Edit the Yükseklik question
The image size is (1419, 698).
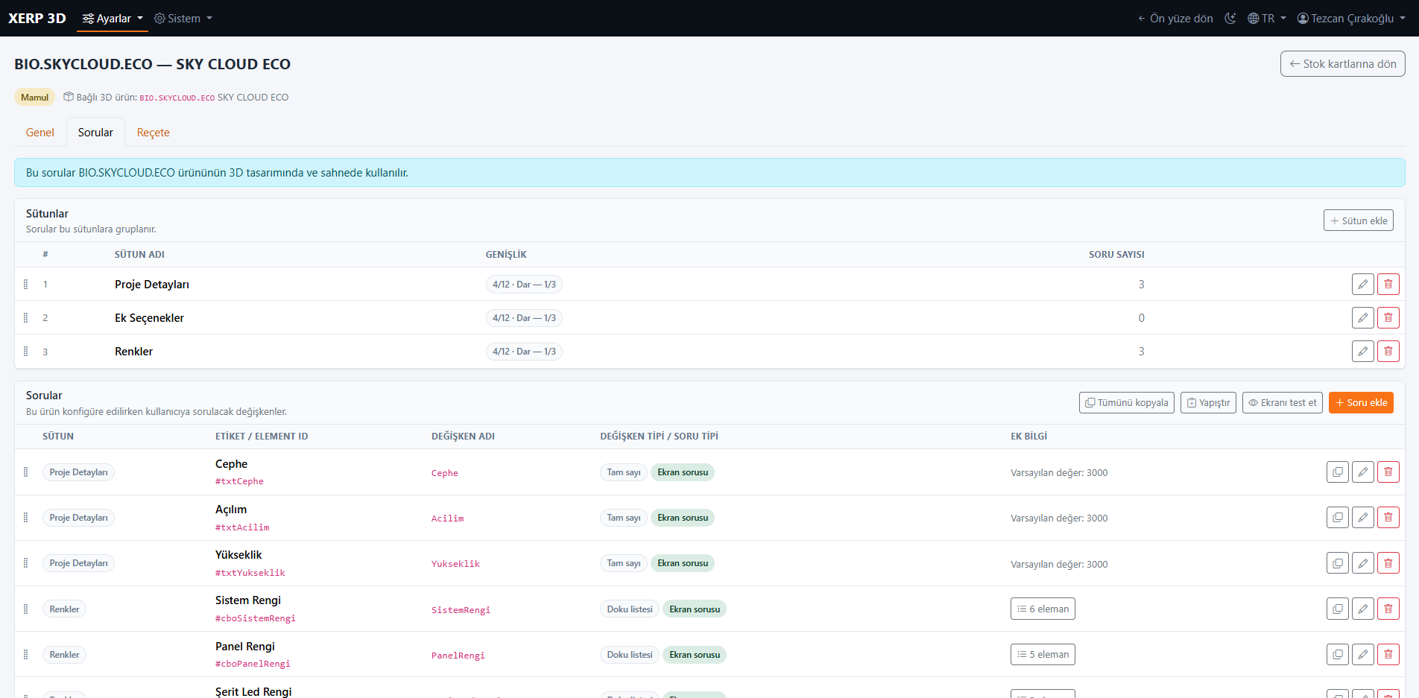[x=1362, y=563]
